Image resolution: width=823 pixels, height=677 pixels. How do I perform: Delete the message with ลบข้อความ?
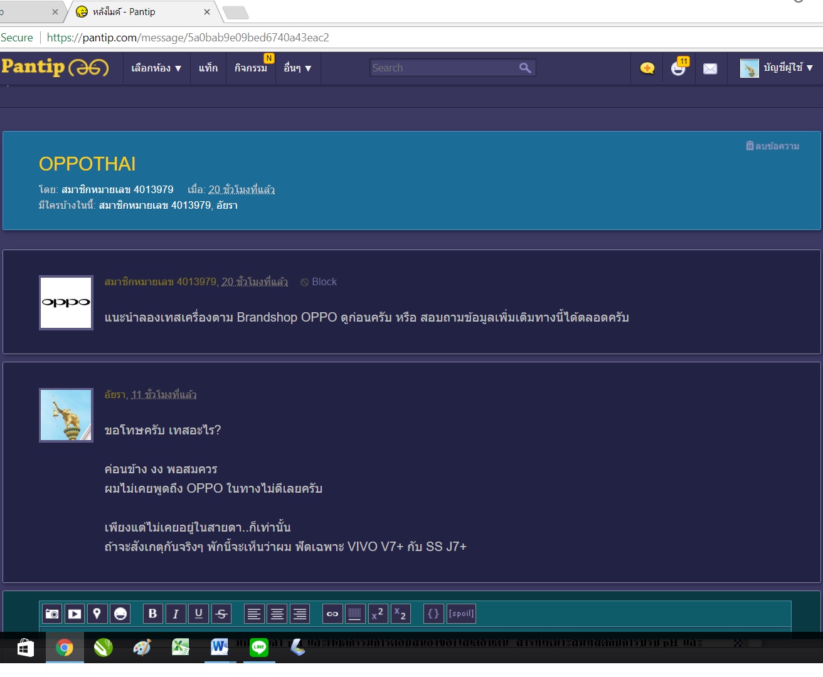772,146
